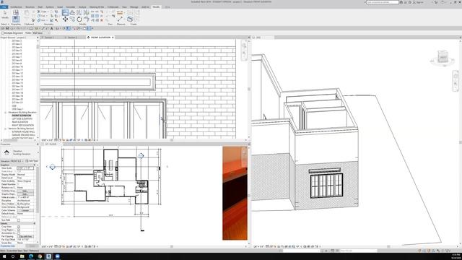Click the Color Scheme button in Properties
Screen dimensions: 462x260
[25, 210]
